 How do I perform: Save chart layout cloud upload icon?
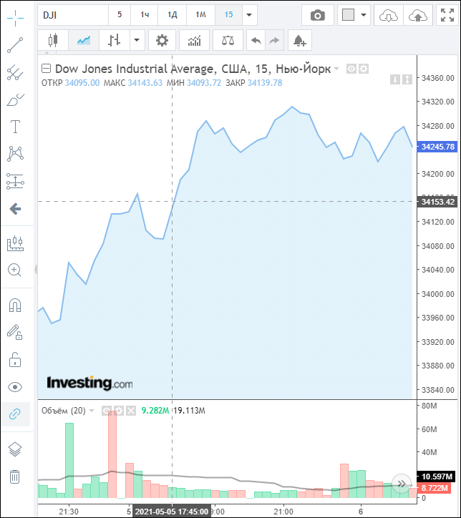pos(418,15)
